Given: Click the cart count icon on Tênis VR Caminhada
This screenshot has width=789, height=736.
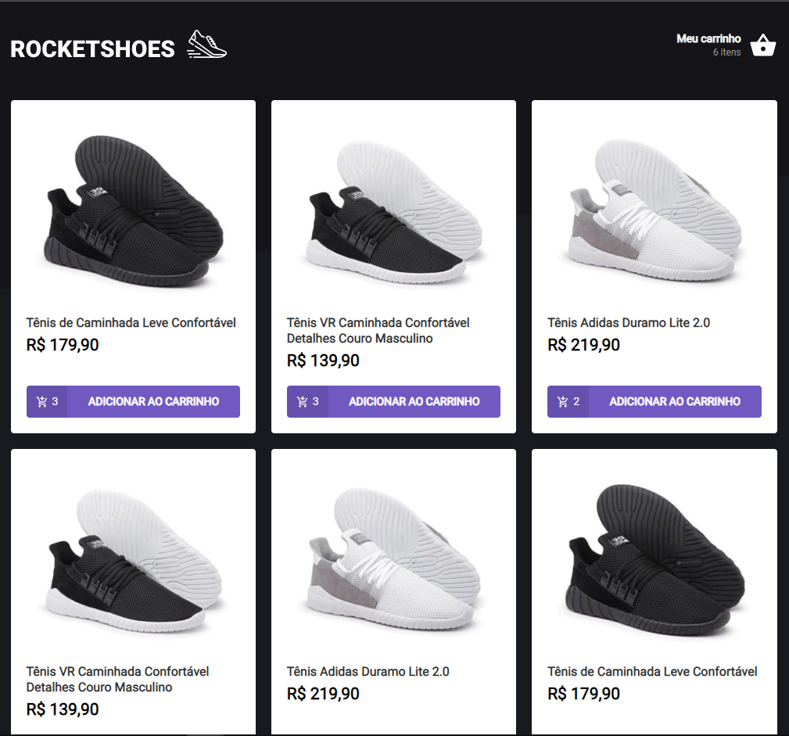Looking at the screenshot, I should (306, 401).
